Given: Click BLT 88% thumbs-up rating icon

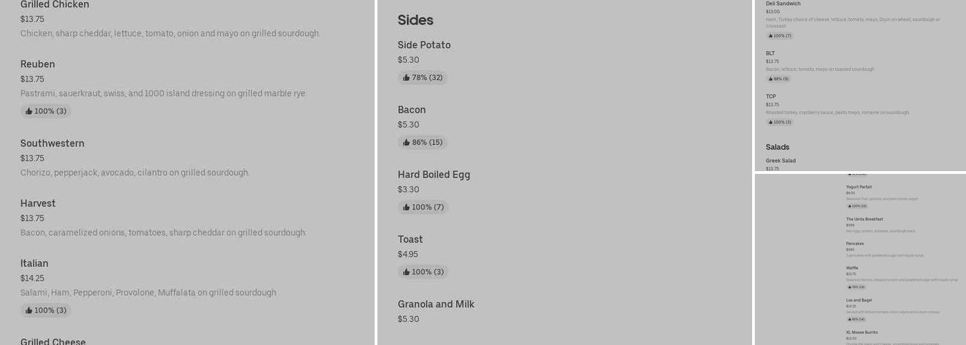Looking at the screenshot, I should (x=771, y=79).
